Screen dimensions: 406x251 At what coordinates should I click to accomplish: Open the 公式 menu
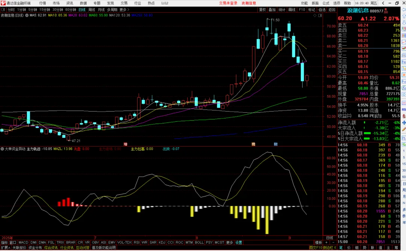[326, 3]
